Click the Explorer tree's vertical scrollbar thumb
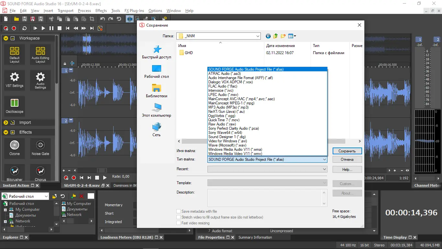 (57, 211)
